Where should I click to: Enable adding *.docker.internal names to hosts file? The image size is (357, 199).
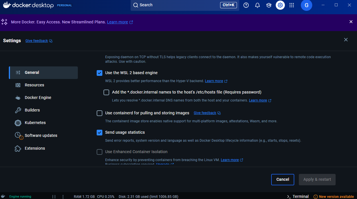coord(106,92)
